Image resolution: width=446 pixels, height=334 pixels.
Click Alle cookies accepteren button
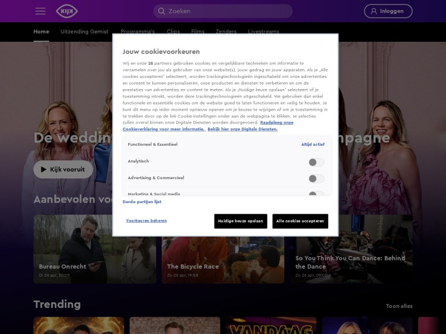tap(300, 221)
